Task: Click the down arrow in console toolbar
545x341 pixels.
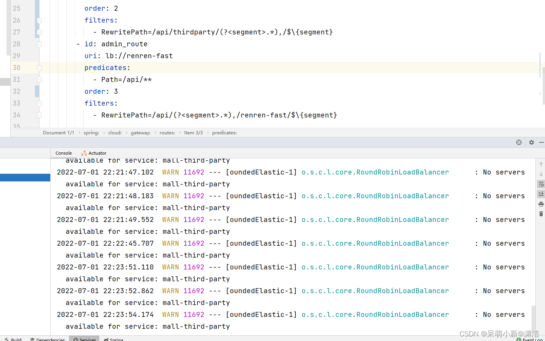Action: [x=541, y=174]
